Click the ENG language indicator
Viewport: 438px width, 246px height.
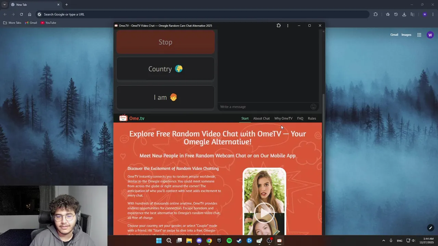(400, 241)
